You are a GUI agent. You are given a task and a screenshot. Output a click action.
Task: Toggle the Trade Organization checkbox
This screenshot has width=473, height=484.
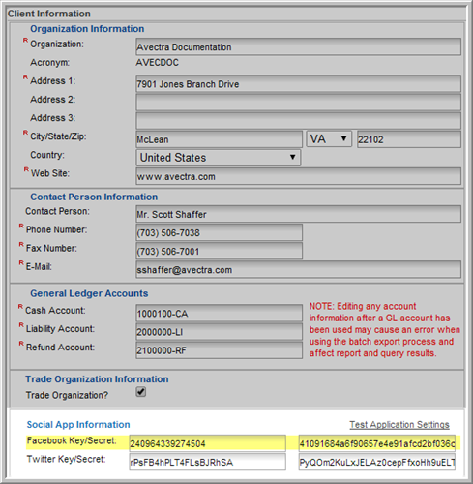click(x=141, y=392)
